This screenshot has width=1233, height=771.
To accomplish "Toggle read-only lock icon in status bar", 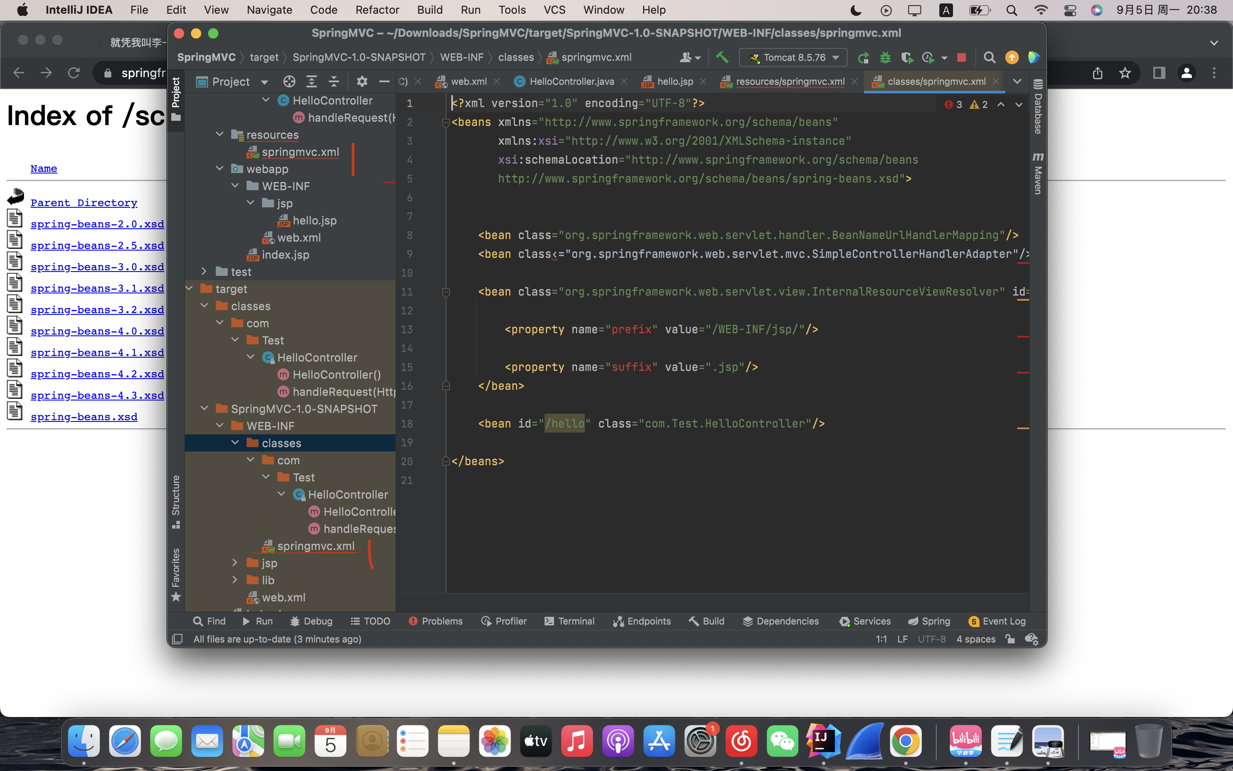I will tap(1010, 639).
